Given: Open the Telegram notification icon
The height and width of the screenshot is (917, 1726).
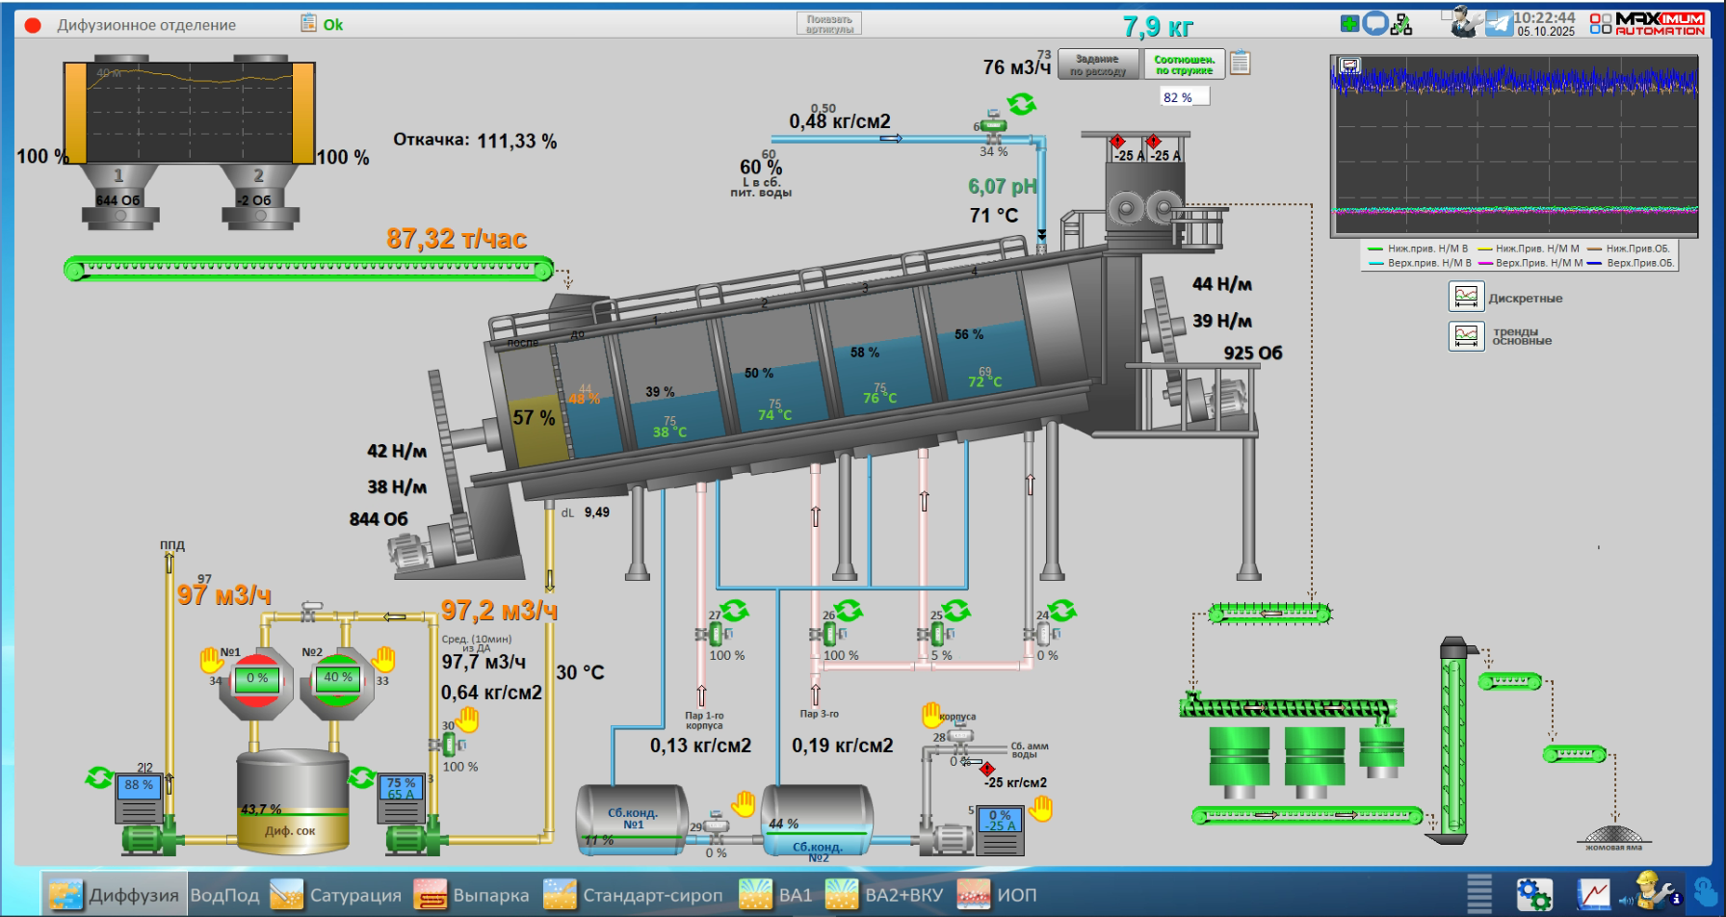Looking at the screenshot, I should point(1499,24).
